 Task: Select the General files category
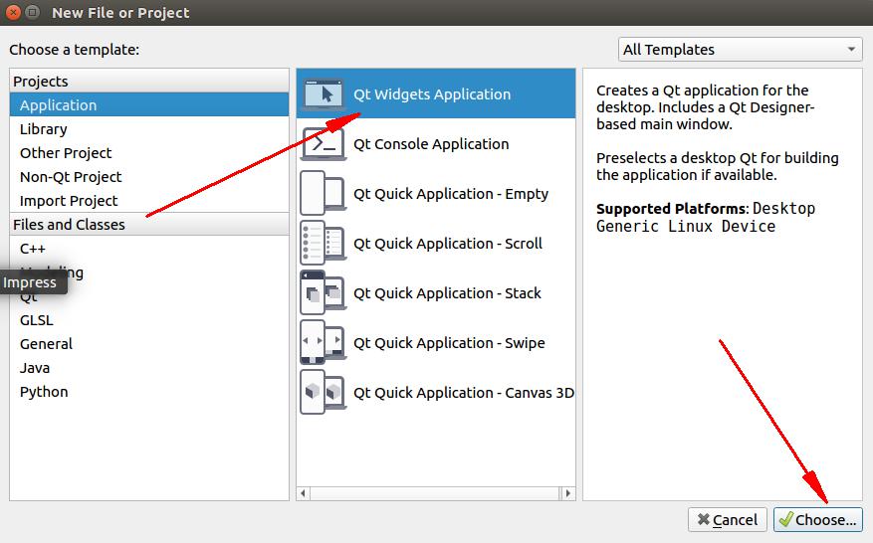(149, 344)
